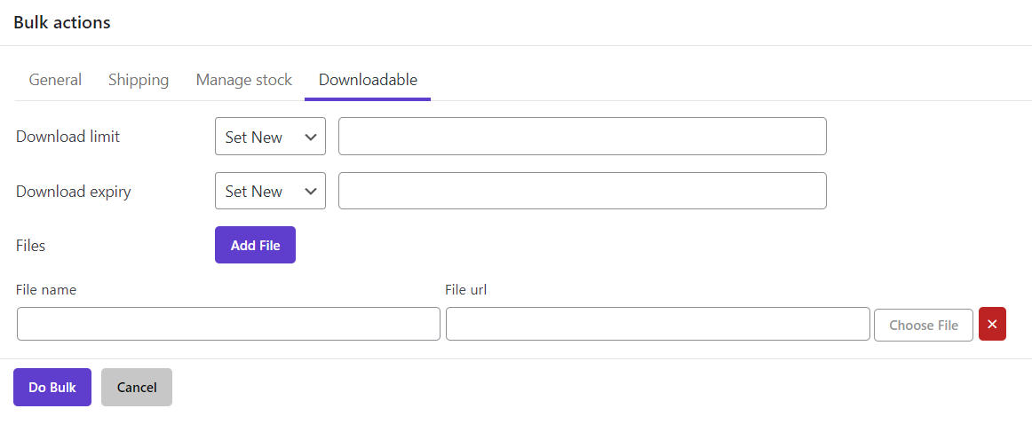Expand the Download expiry Set New dropdown

(270, 192)
